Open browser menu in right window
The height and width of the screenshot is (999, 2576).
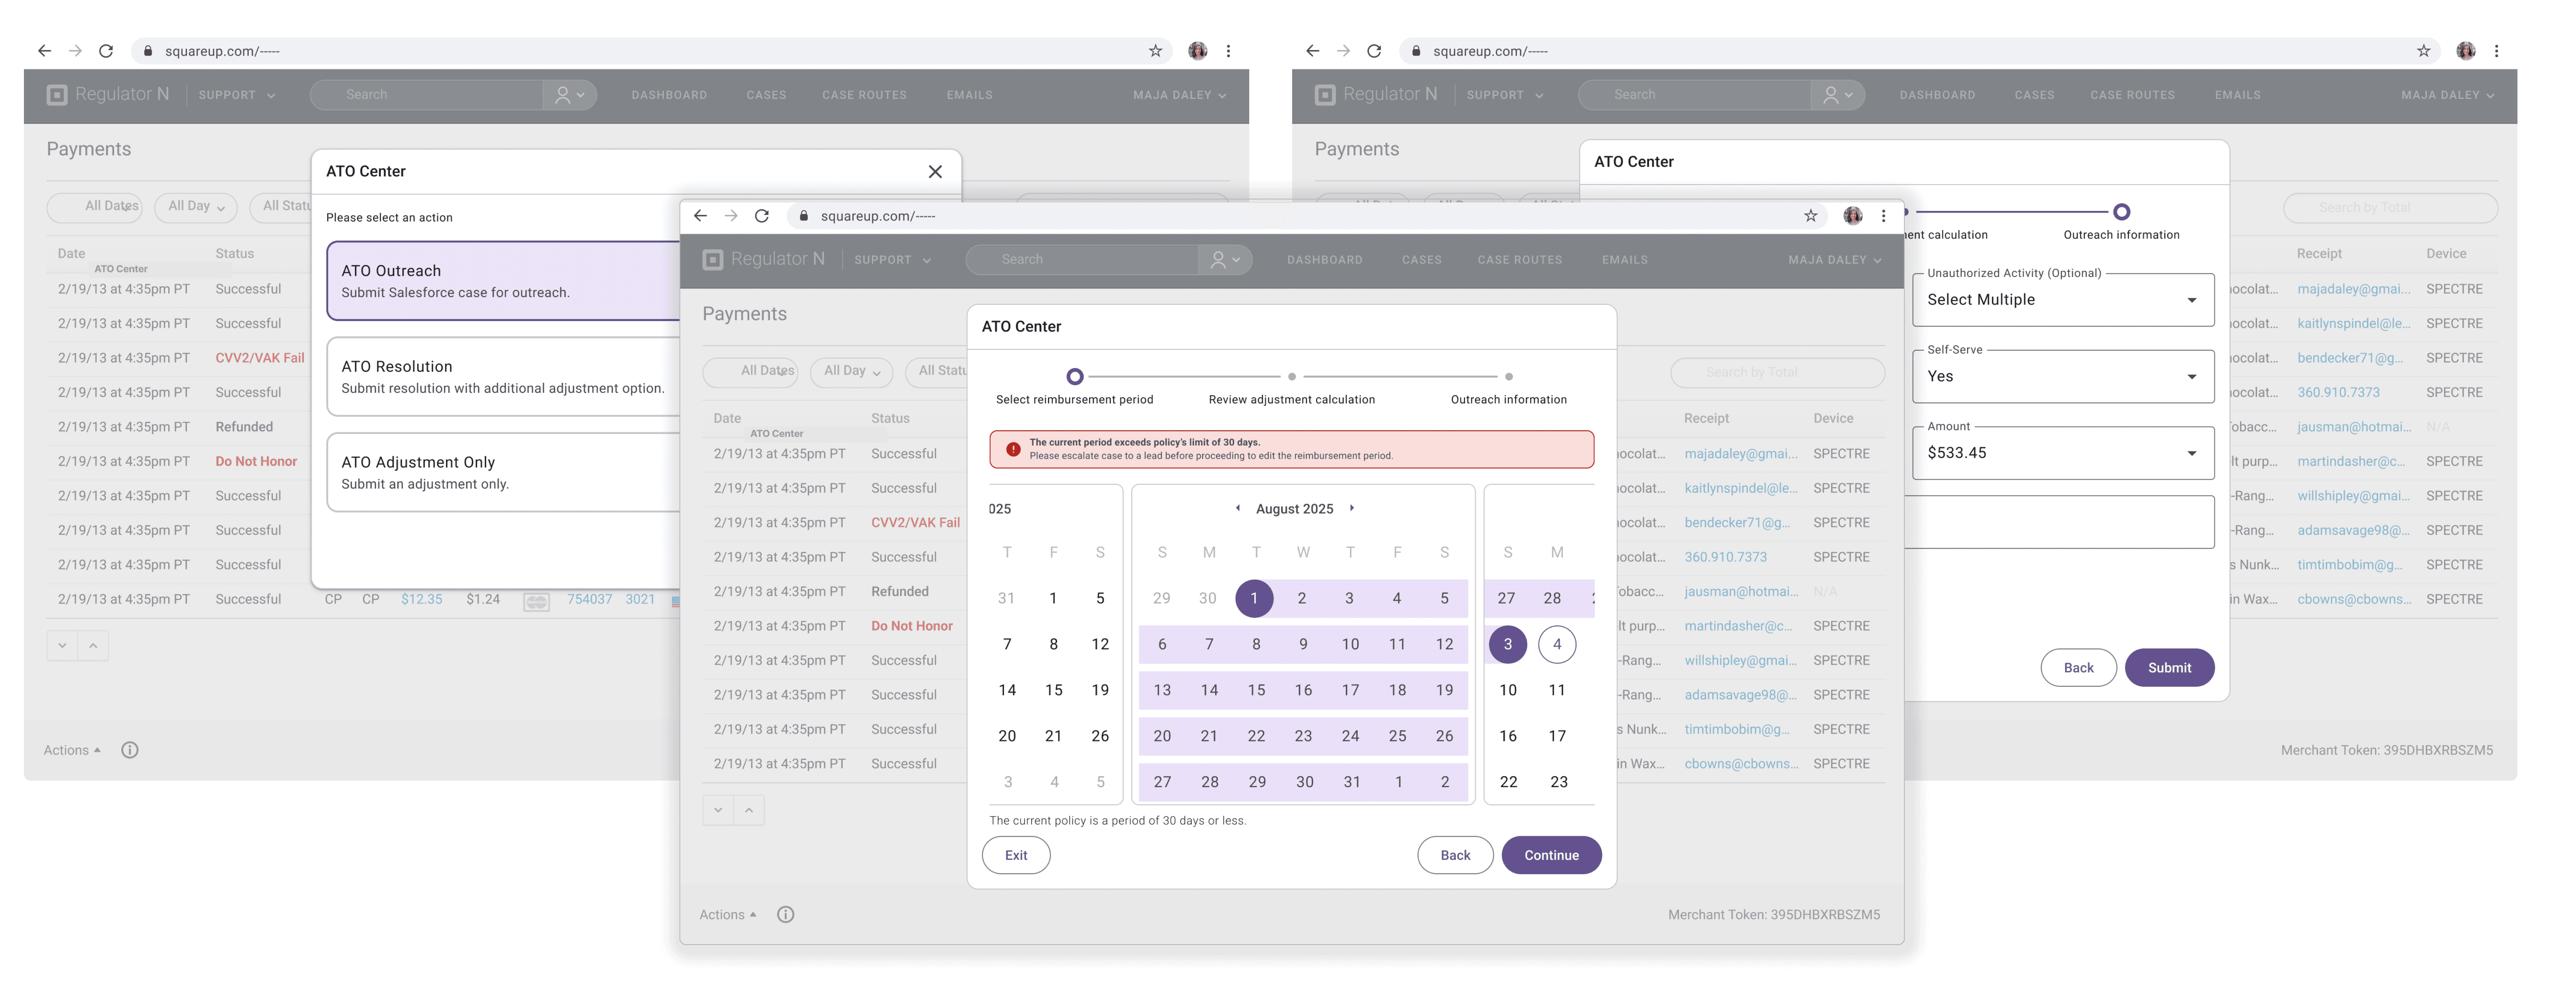(2496, 51)
